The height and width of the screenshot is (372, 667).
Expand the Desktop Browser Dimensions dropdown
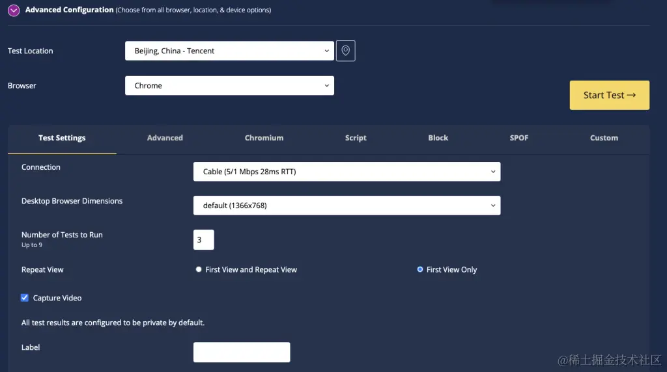coord(347,206)
